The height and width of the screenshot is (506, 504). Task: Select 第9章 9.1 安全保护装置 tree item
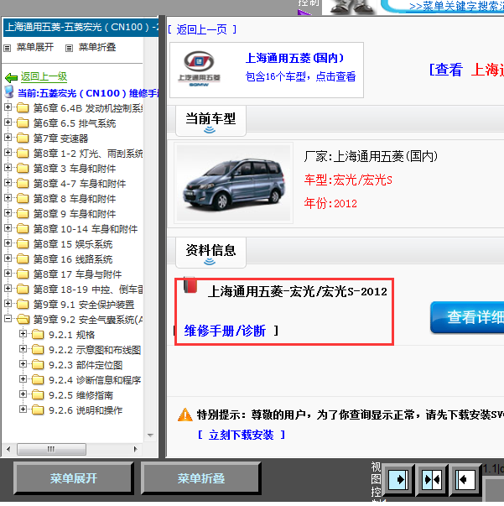pos(84,305)
